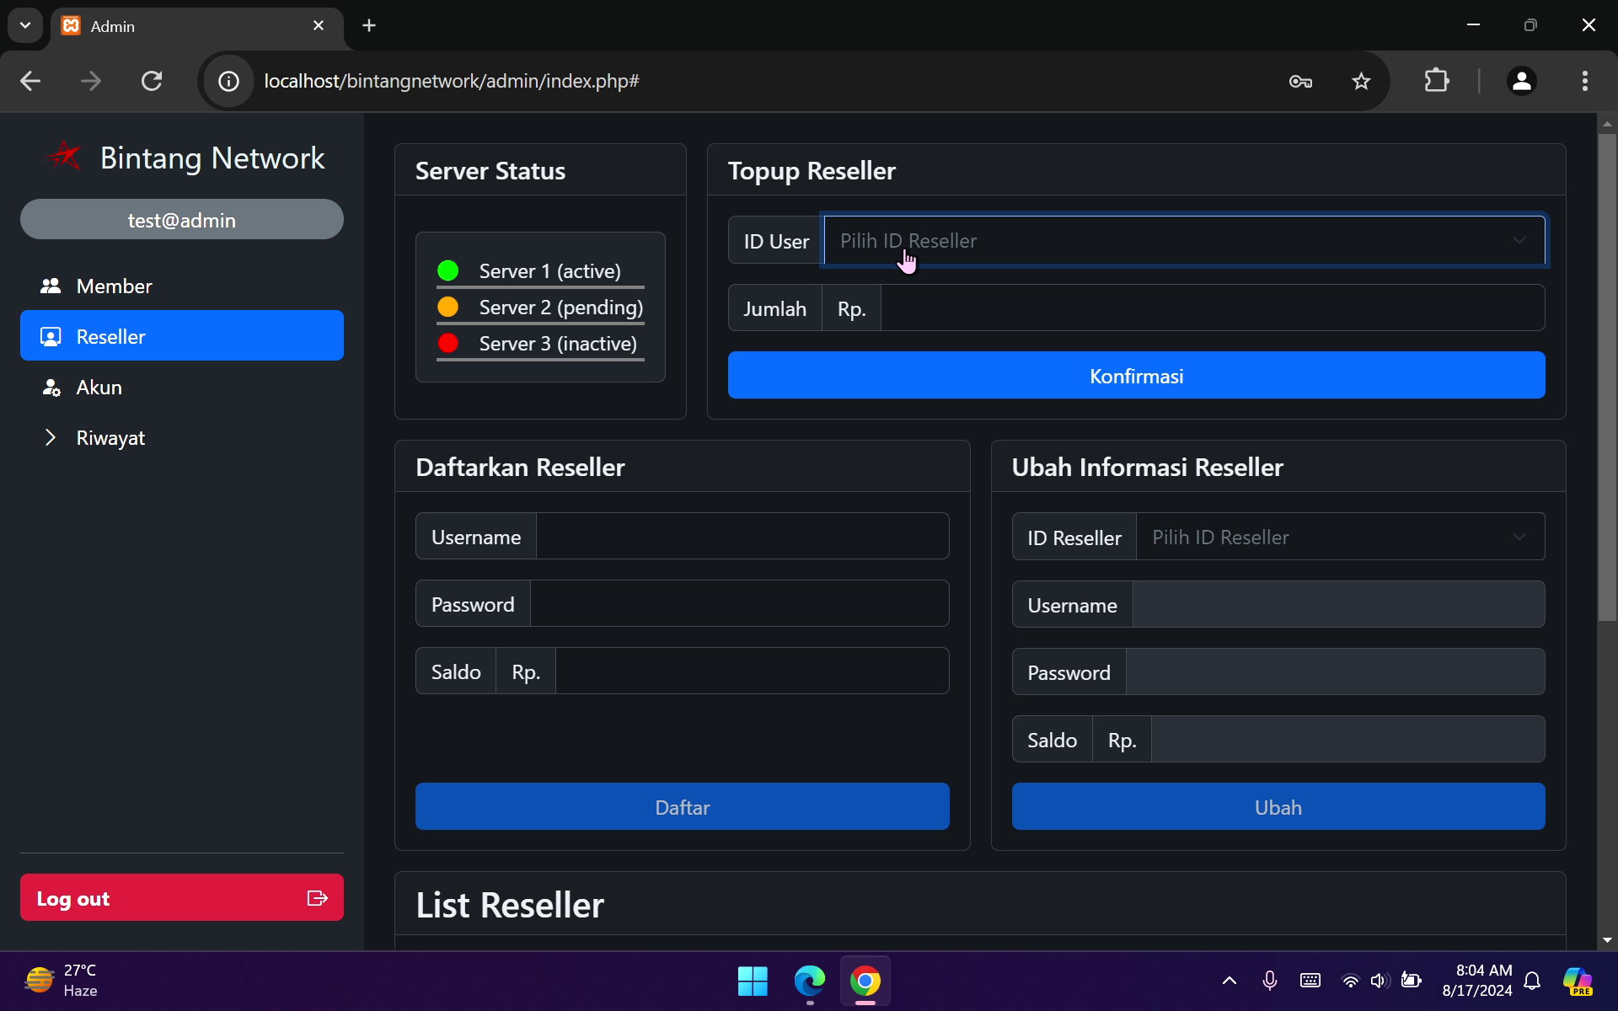Click the test@admin user badge
The image size is (1618, 1011).
(182, 220)
